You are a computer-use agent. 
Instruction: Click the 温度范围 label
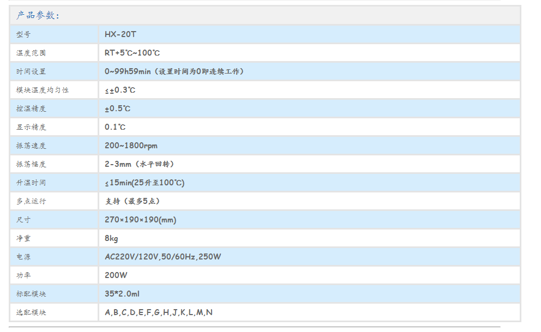click(x=31, y=53)
